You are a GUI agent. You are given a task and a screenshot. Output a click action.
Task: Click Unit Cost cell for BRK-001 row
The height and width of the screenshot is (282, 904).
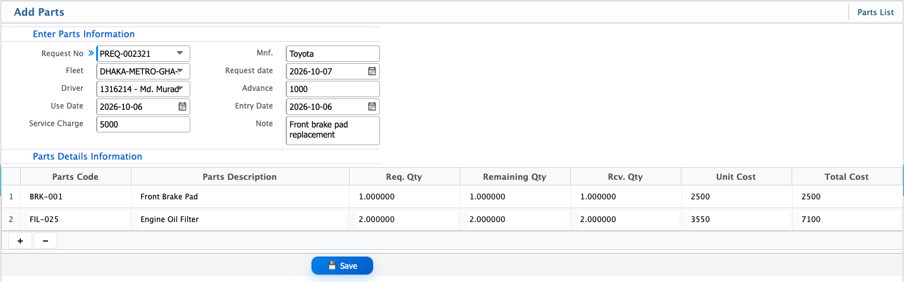click(x=736, y=197)
